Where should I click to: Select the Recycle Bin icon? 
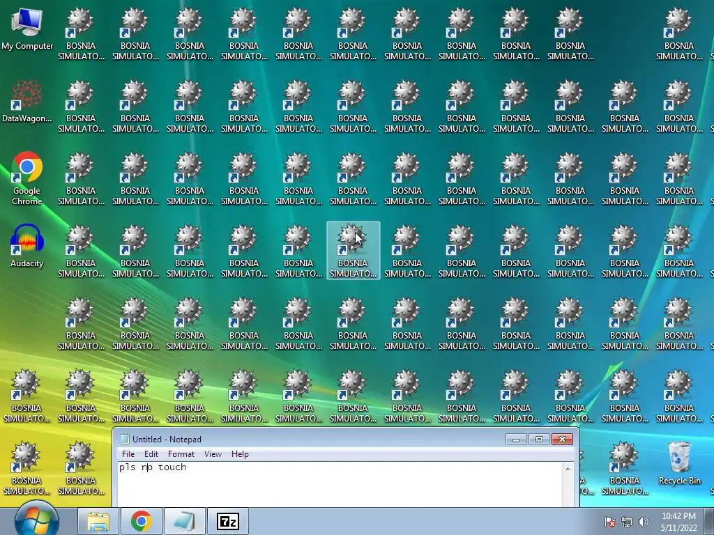(679, 463)
